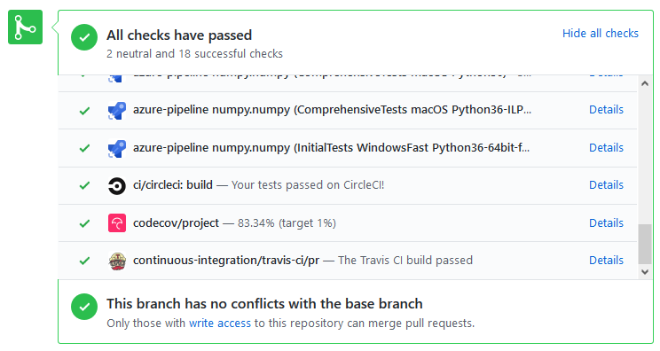Open the write access link
The height and width of the screenshot is (351, 660).
[220, 324]
